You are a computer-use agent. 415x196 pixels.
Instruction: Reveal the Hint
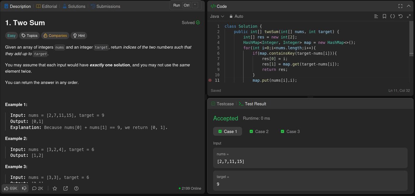pyautogui.click(x=79, y=36)
